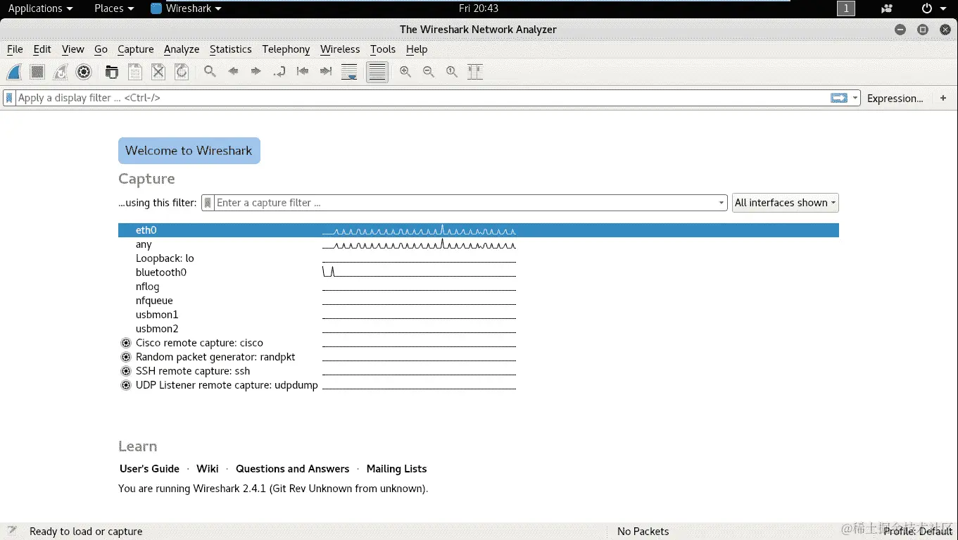The height and width of the screenshot is (540, 958).
Task: Open the Tools menu
Action: coord(383,49)
